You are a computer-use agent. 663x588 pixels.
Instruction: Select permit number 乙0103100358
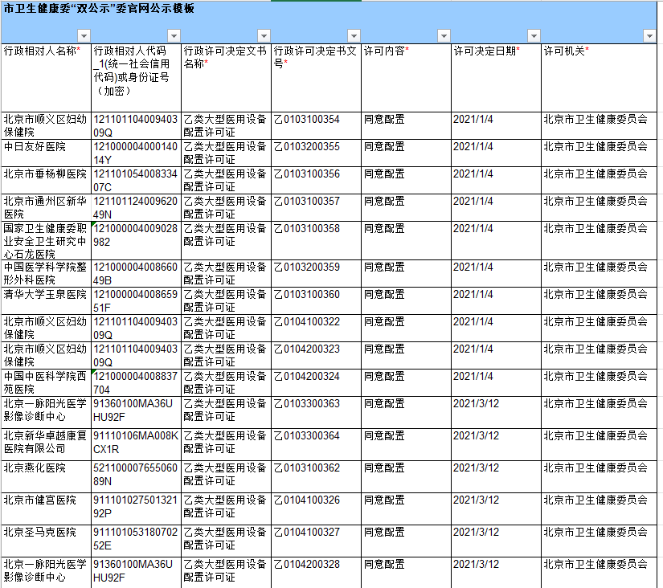point(317,240)
